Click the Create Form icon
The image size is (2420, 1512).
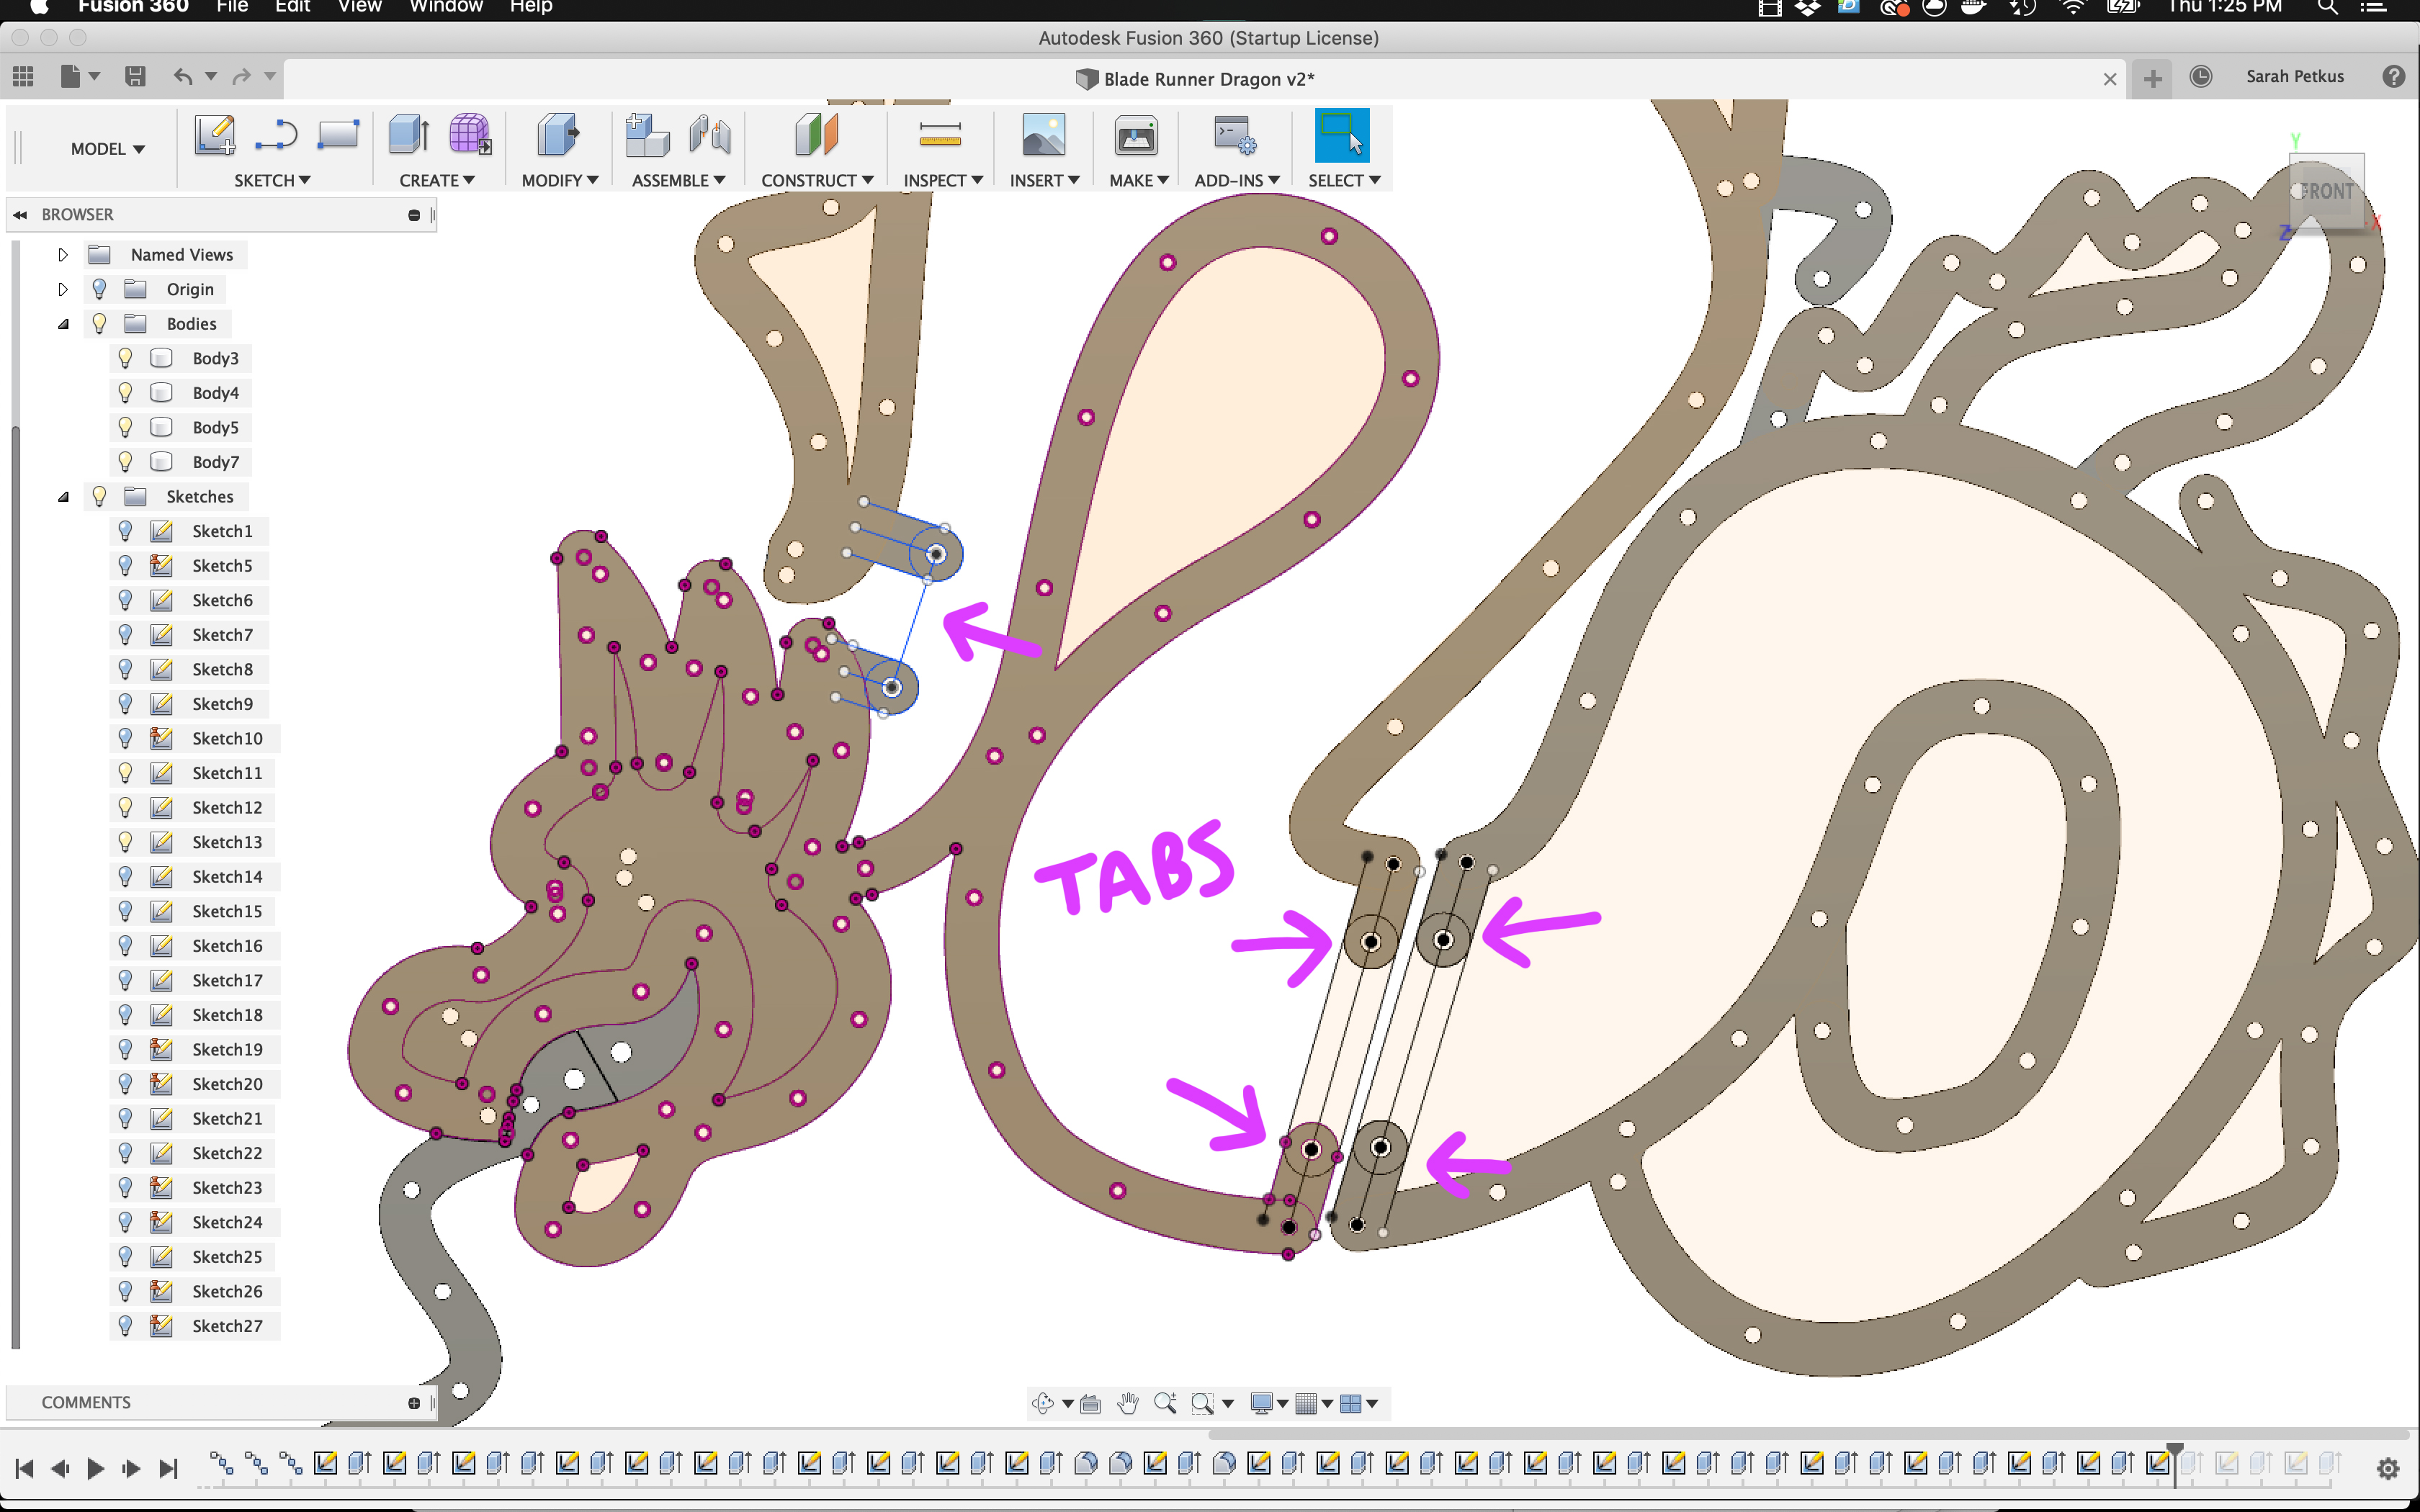(469, 135)
